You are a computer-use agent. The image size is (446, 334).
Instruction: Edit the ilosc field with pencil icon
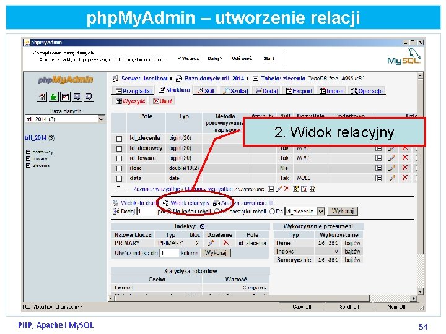point(392,168)
